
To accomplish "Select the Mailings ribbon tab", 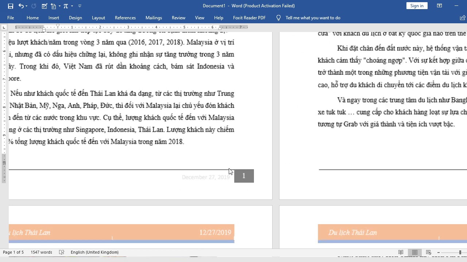I will 154,18.
